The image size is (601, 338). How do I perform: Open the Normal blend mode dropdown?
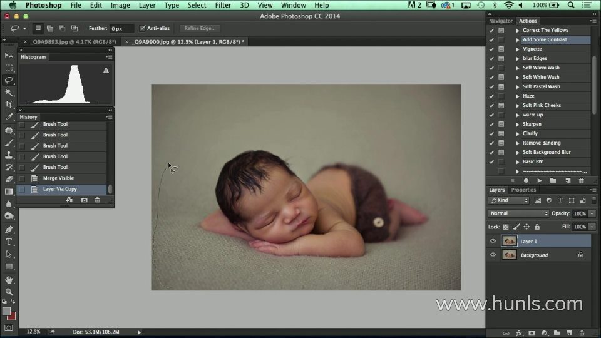pyautogui.click(x=518, y=213)
